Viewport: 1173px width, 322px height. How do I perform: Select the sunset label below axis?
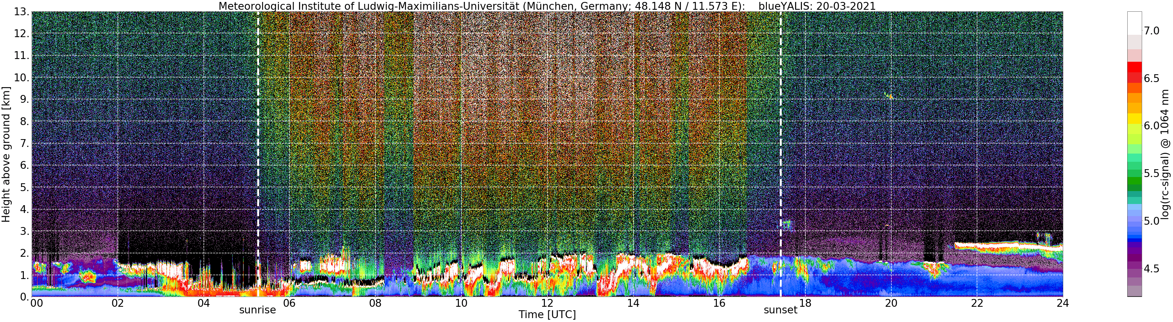781,310
